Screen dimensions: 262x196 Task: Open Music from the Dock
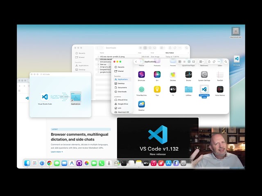pyautogui.click(x=154, y=163)
